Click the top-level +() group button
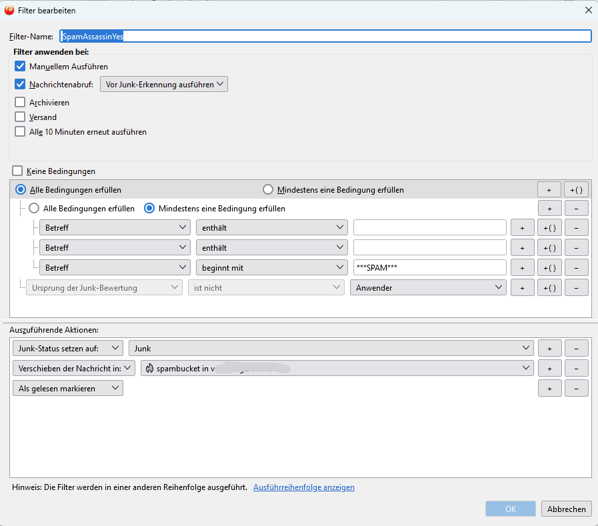 [576, 190]
